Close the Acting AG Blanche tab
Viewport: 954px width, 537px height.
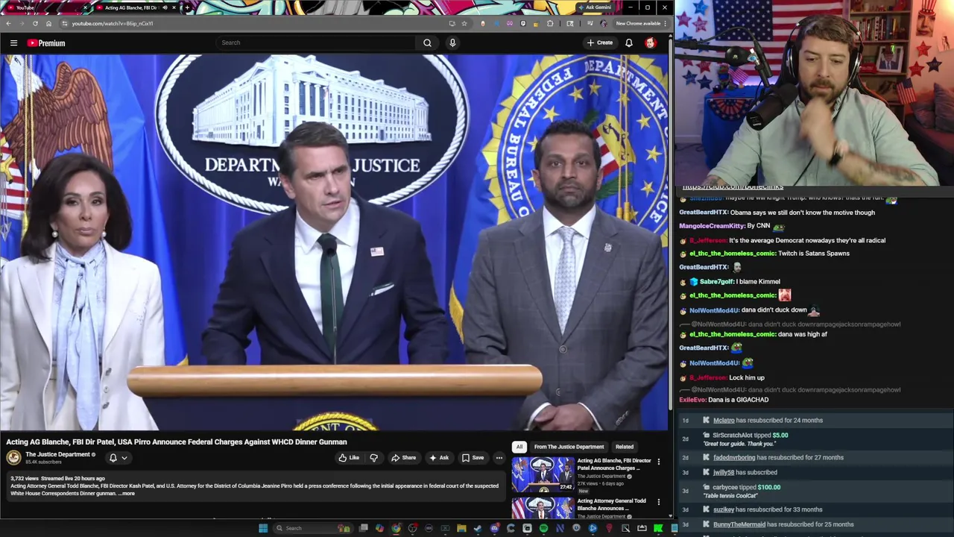[174, 7]
